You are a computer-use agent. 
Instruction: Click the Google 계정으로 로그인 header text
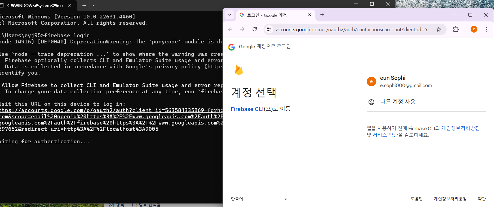[265, 46]
